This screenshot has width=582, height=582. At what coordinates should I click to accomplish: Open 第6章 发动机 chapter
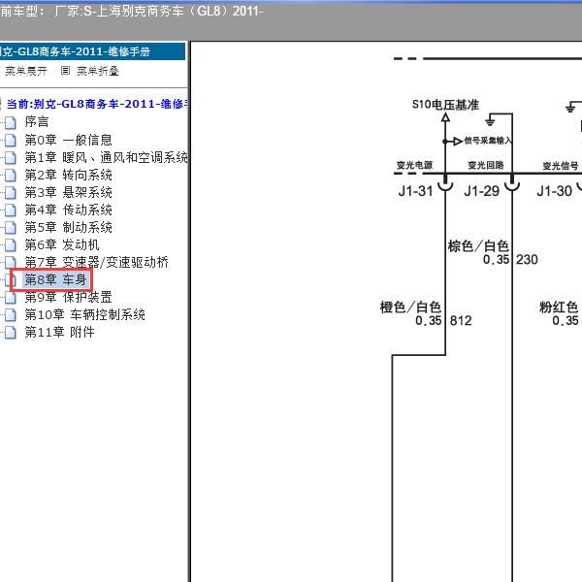(x=62, y=244)
